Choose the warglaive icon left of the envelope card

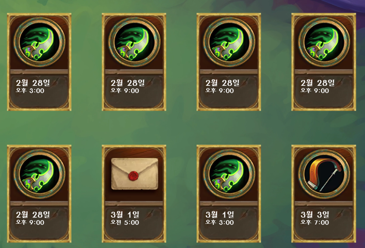tap(39, 174)
